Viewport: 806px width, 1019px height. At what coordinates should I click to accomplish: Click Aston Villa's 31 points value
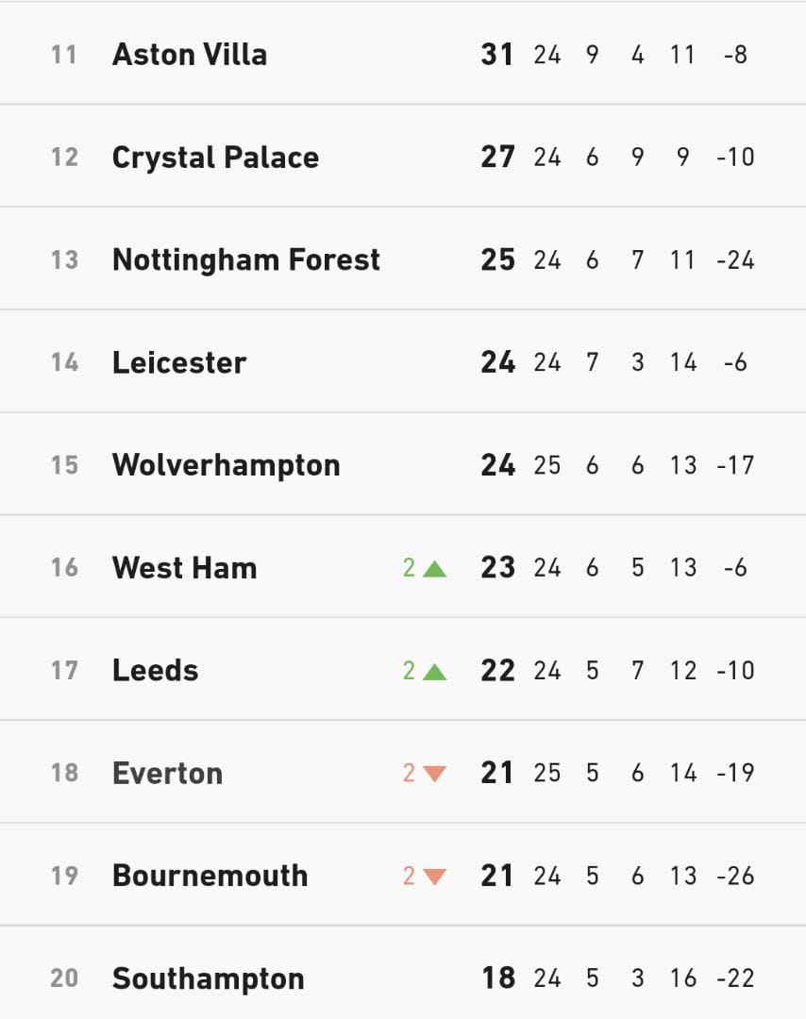497,55
